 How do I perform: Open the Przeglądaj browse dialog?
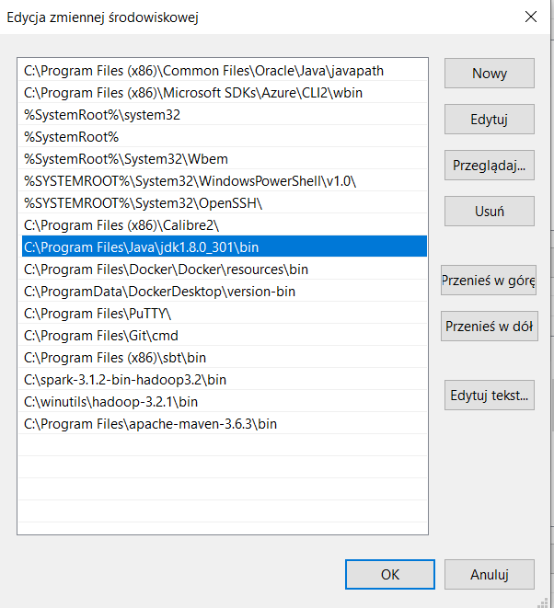(x=489, y=166)
